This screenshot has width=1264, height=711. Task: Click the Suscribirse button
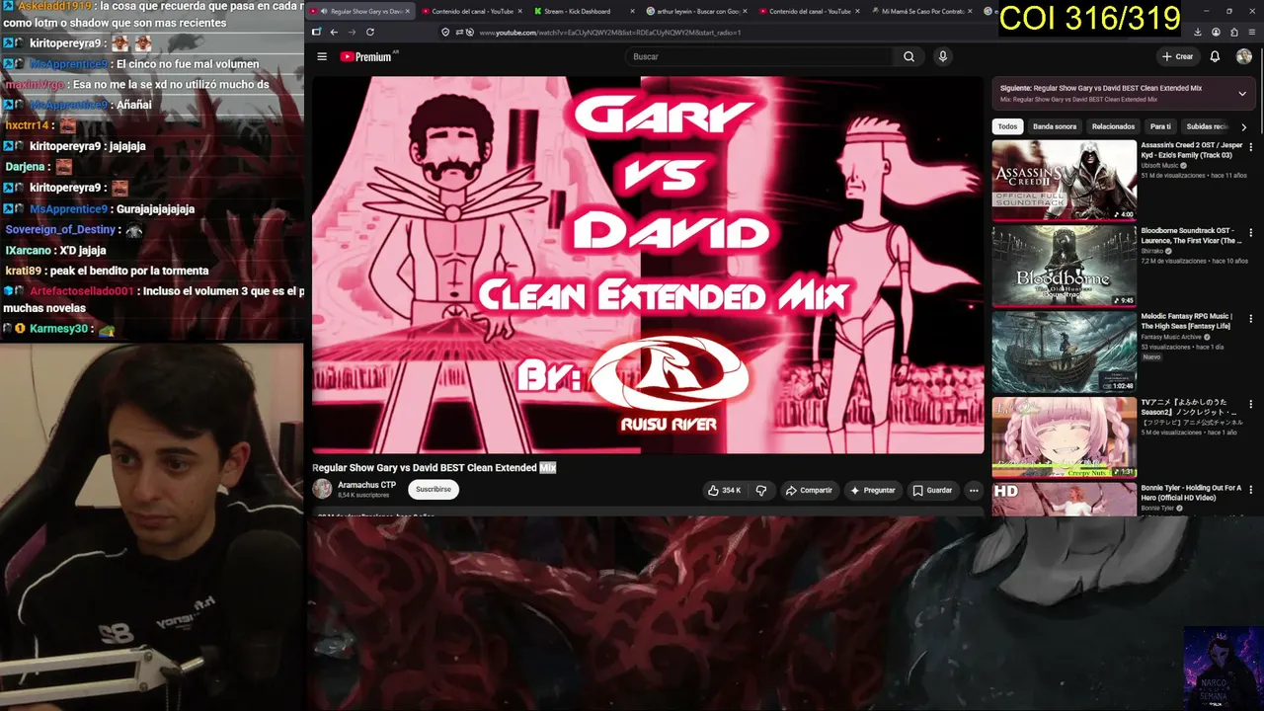coord(434,489)
